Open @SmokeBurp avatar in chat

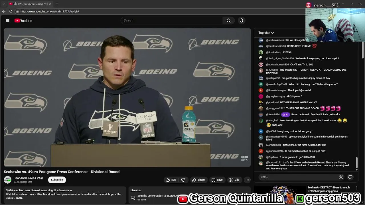(x=261, y=52)
